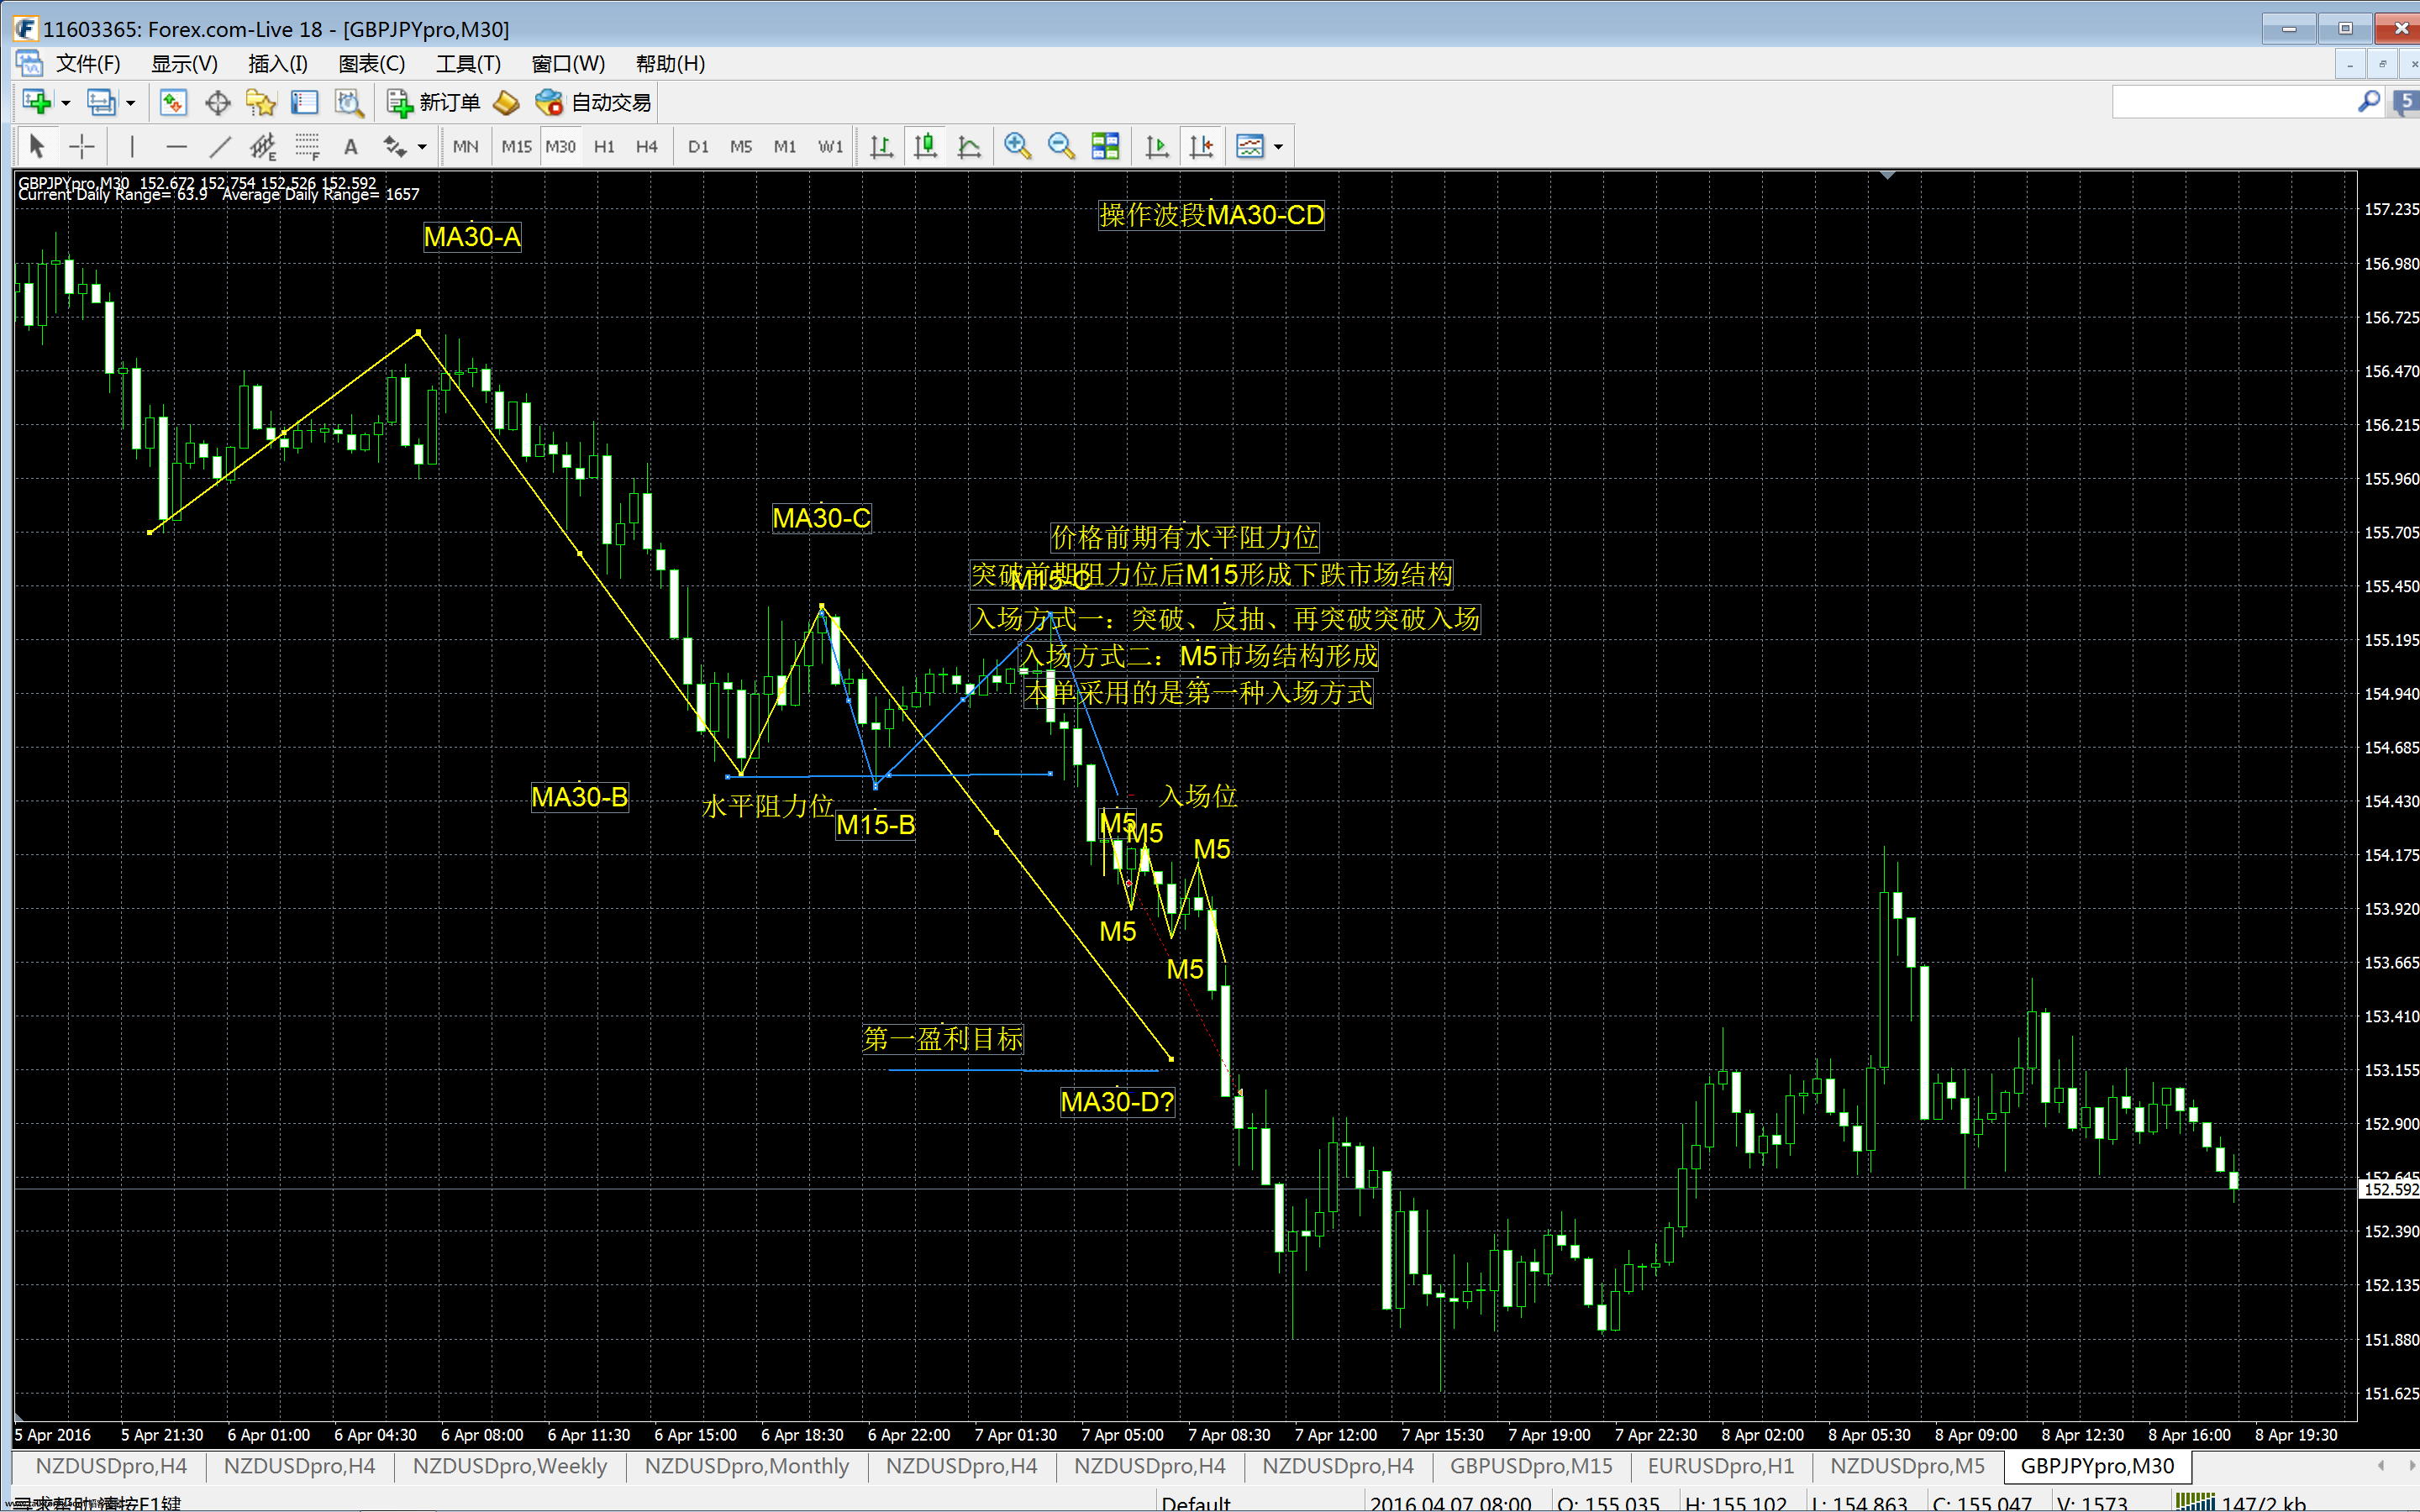Toggle the 自动交易 auto trading button

click(594, 102)
